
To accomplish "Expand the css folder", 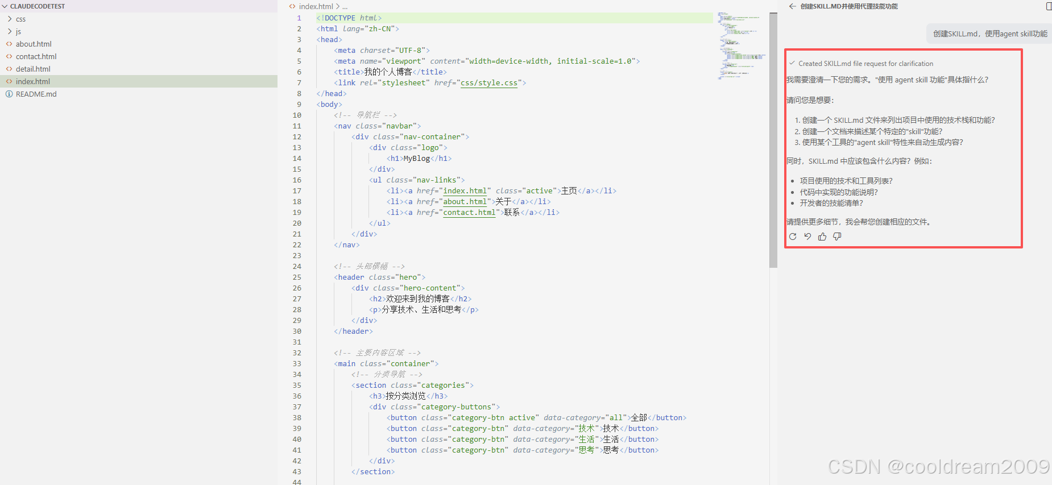I will (10, 19).
